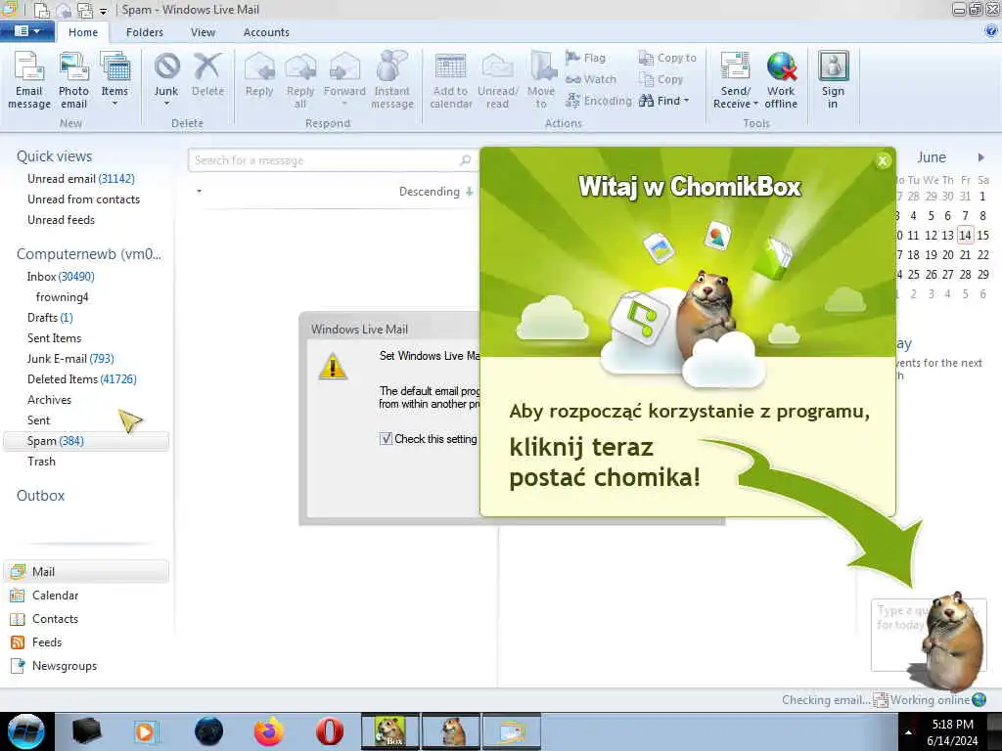The height and width of the screenshot is (751, 1002).
Task: Click the Delete button in ribbon
Action: tap(207, 75)
